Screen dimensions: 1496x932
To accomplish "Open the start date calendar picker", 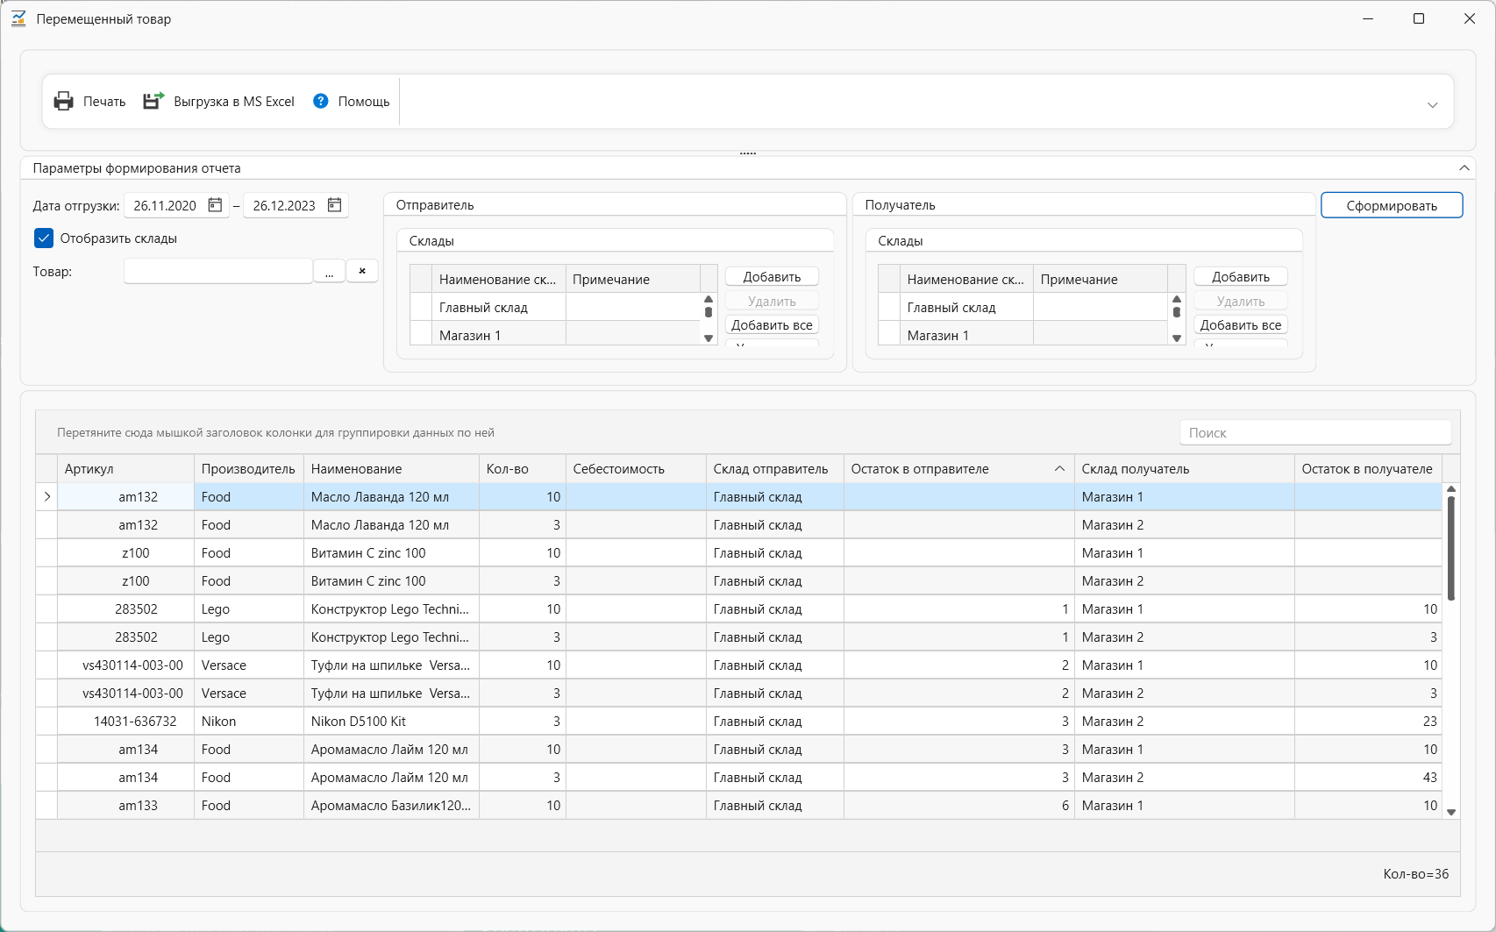I will (215, 205).
